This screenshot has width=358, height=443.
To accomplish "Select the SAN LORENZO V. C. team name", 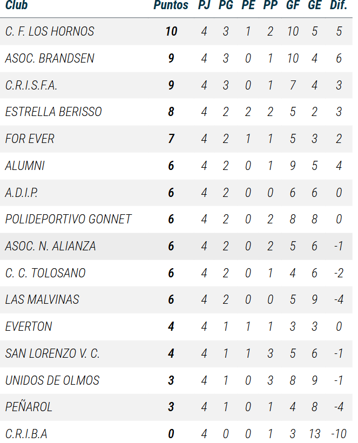I will [x=52, y=353].
